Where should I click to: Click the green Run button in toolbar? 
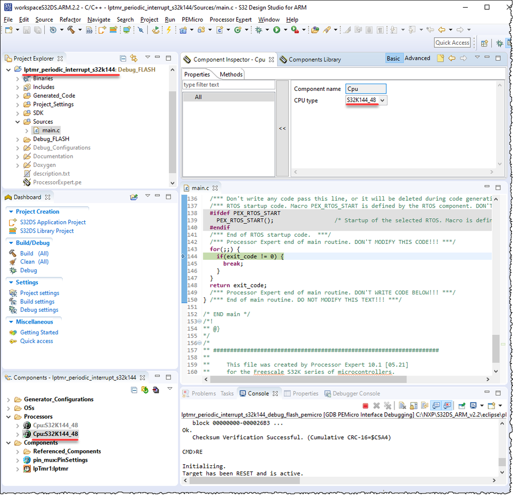pos(277,30)
